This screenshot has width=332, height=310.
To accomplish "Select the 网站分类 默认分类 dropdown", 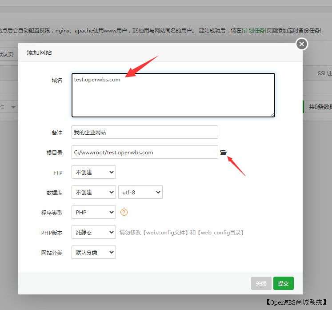I will [93, 252].
